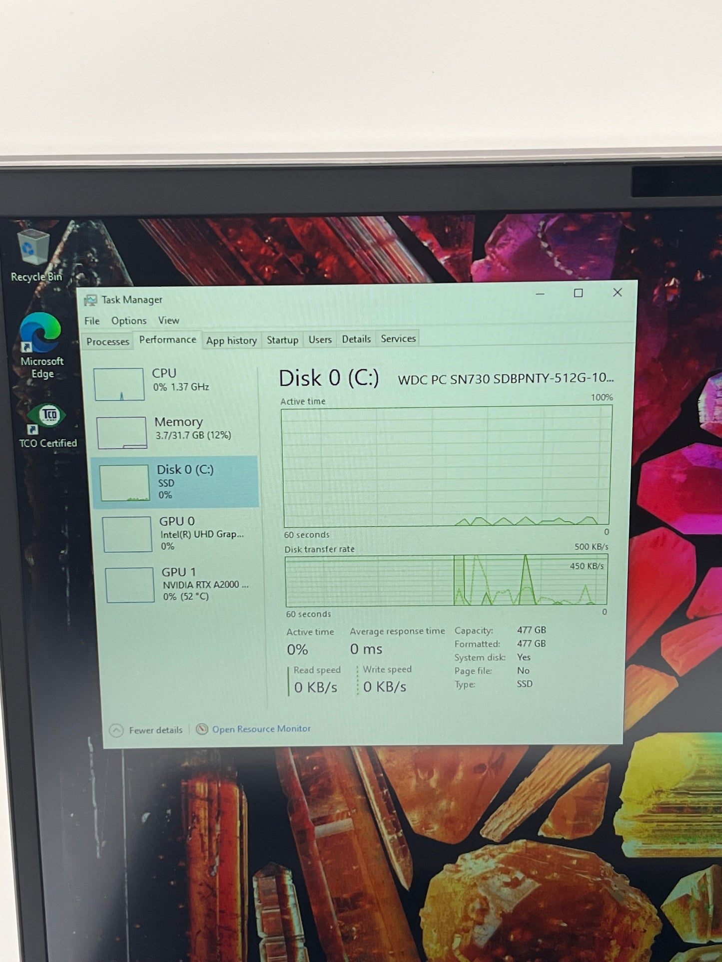Click the Write speed 0 KB/s value

[385, 687]
